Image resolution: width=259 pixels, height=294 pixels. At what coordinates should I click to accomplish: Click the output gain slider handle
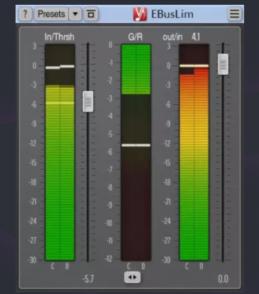pyautogui.click(x=223, y=64)
